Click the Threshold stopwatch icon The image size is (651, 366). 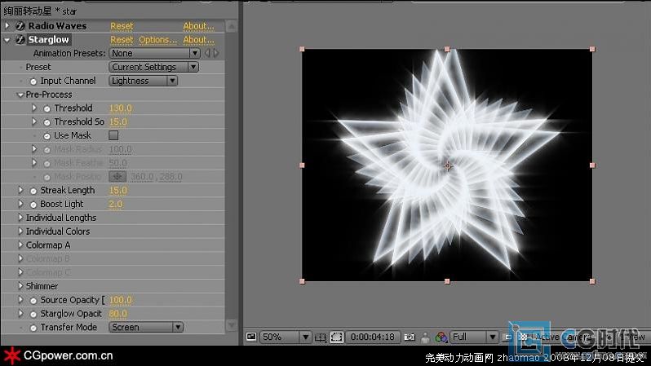(46, 108)
